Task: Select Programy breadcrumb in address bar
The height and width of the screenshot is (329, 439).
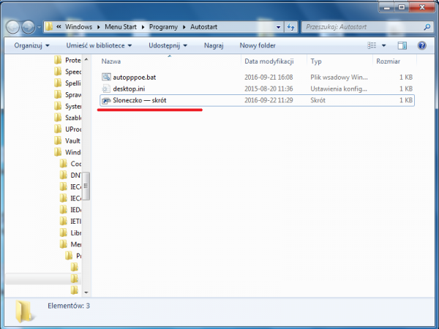Action: pos(163,27)
